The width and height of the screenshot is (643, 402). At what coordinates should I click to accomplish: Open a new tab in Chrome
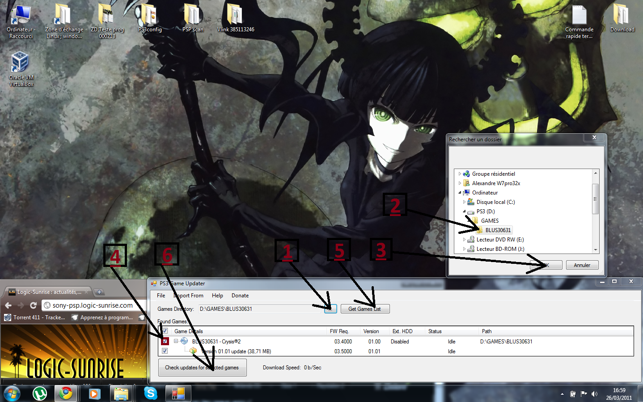point(99,292)
